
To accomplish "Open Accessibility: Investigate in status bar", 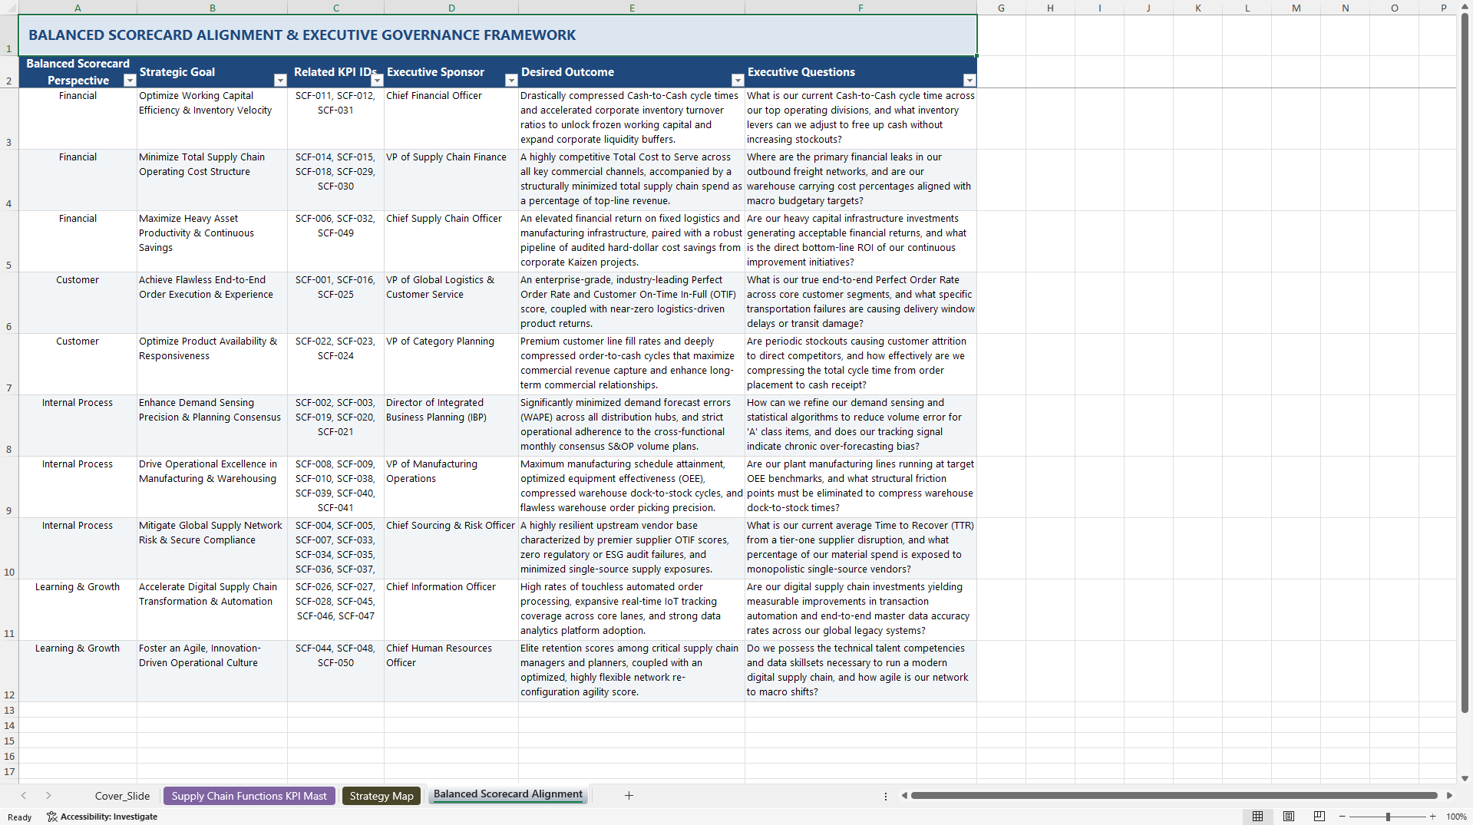I will pyautogui.click(x=102, y=817).
